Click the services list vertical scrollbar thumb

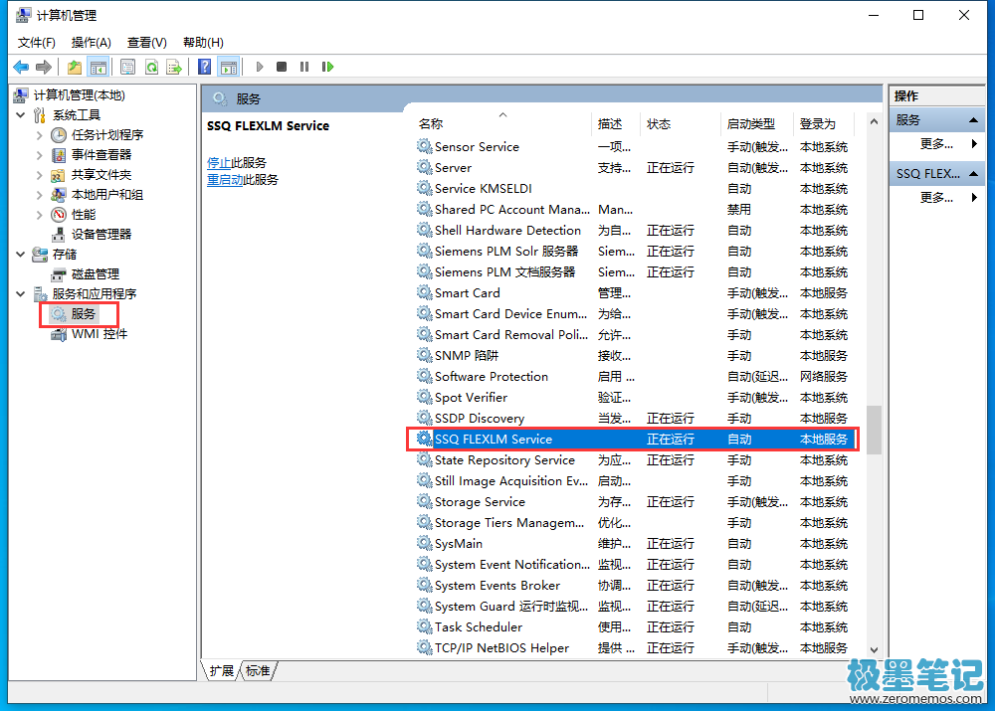tap(874, 430)
